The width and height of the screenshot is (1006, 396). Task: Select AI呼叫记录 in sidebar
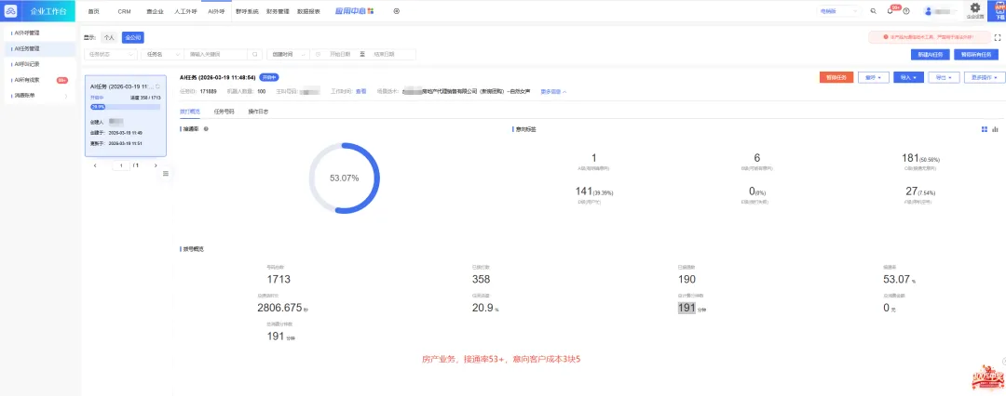point(40,64)
